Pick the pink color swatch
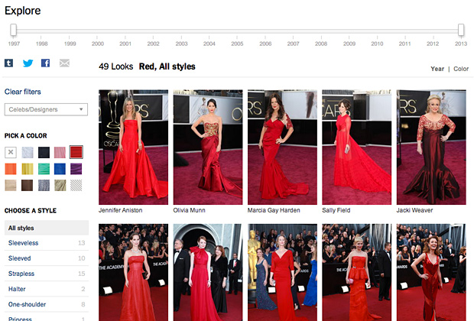This screenshot has width=474, height=321. [x=60, y=152]
